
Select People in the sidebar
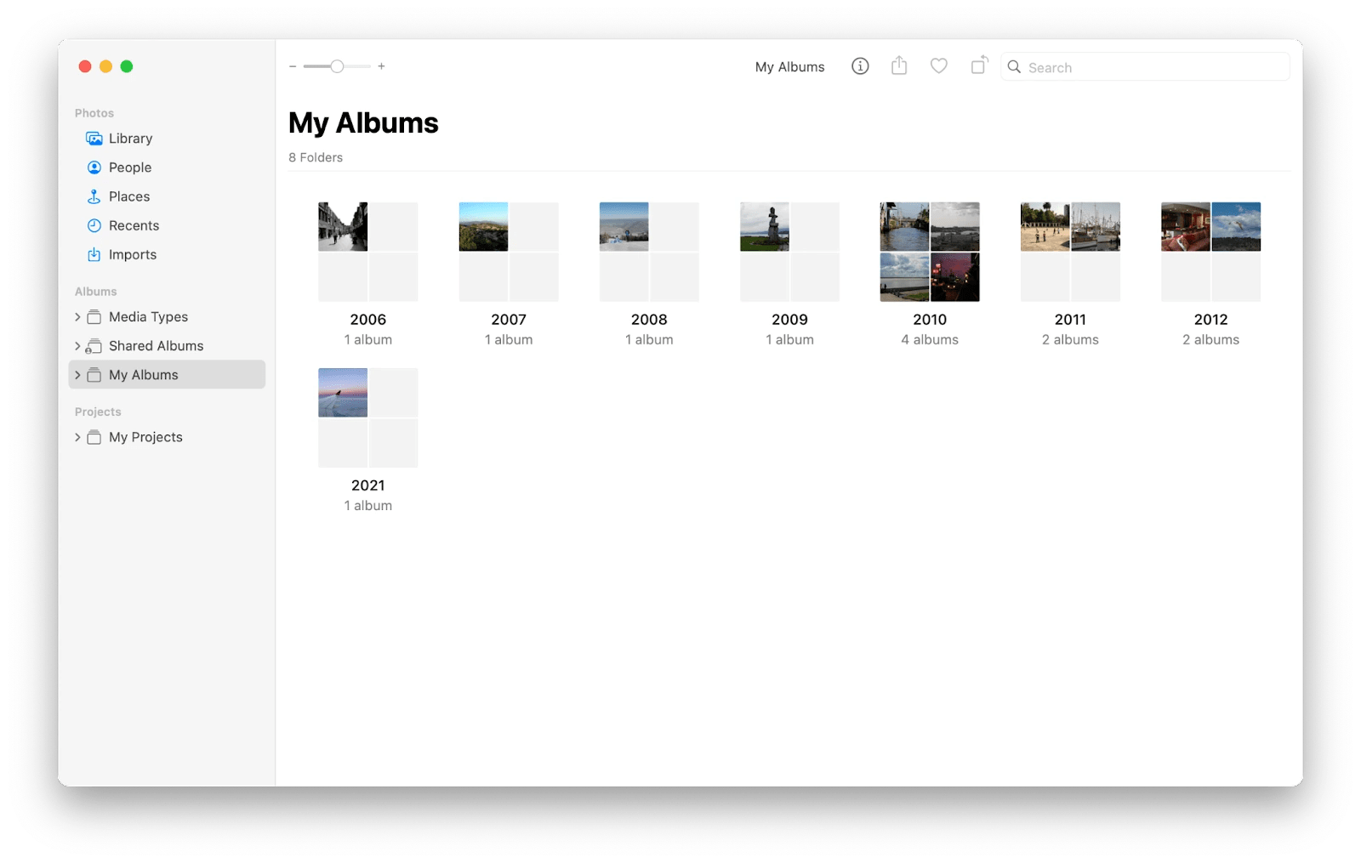[x=167, y=167]
